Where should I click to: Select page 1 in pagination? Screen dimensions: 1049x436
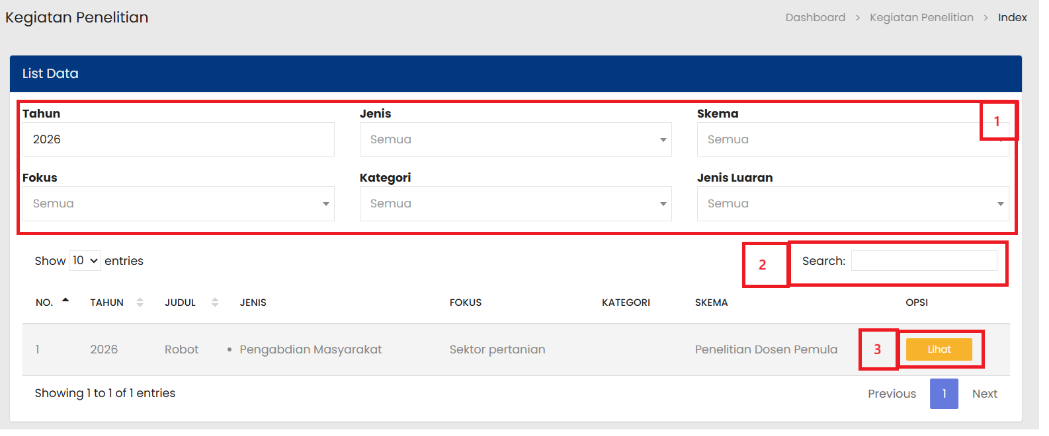click(944, 394)
